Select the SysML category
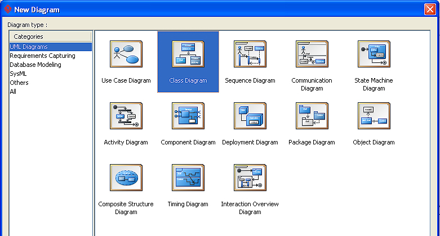 coord(19,74)
